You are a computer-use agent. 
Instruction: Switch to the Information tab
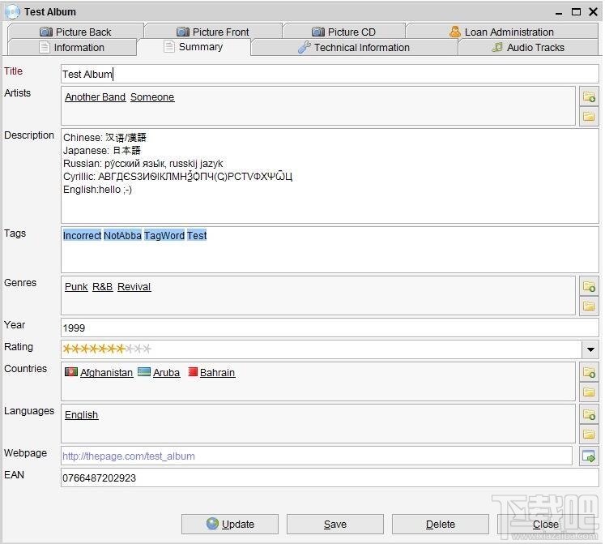(x=72, y=48)
